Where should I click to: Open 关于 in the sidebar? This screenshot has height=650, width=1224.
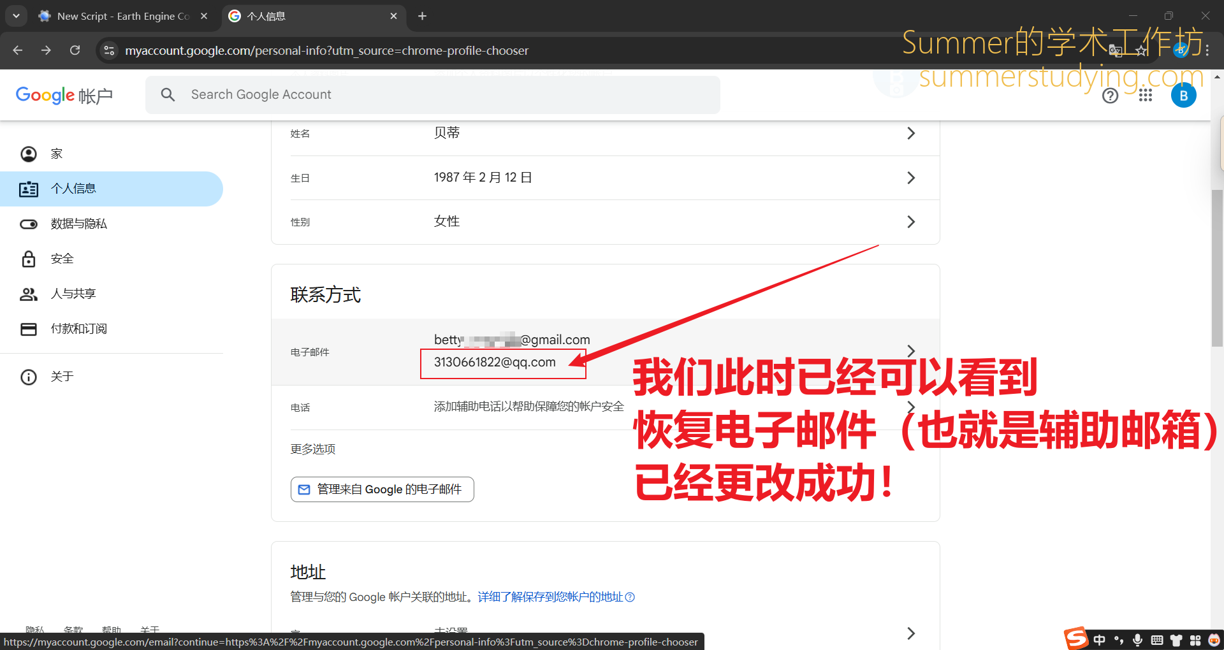[x=112, y=377]
